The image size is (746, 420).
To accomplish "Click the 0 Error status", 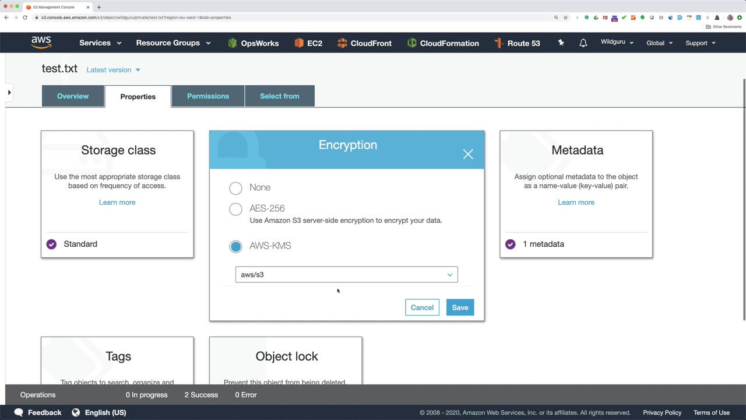I will [245, 395].
